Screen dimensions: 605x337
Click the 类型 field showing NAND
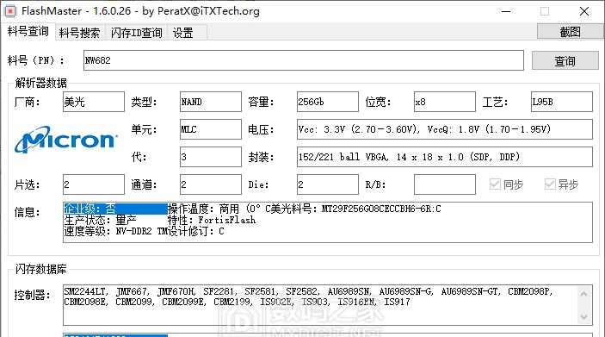(x=211, y=102)
